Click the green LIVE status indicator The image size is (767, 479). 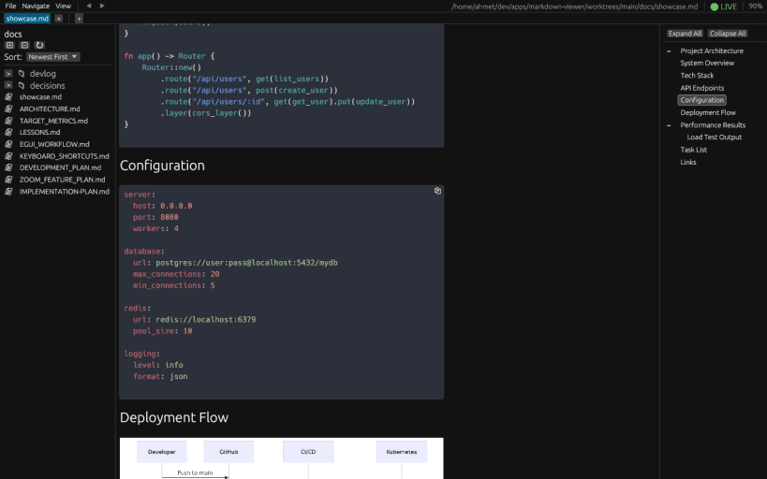tap(724, 7)
